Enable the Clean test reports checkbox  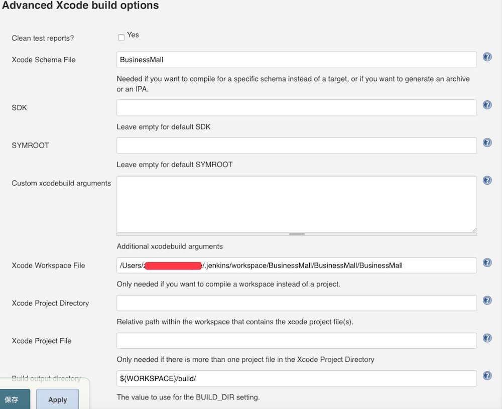[121, 38]
